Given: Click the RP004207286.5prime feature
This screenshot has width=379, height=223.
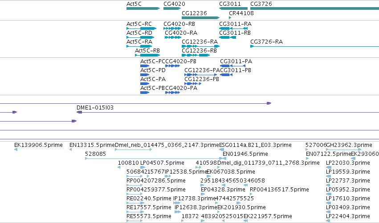Looking at the screenshot, I should coord(134,186).
